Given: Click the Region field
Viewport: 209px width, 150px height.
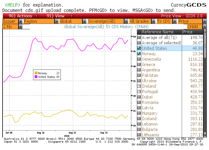Looking at the screenshot, I should [39, 21].
